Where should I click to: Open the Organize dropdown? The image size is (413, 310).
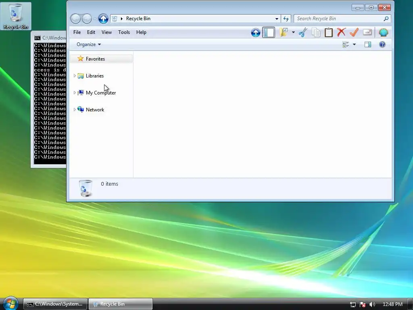(88, 44)
